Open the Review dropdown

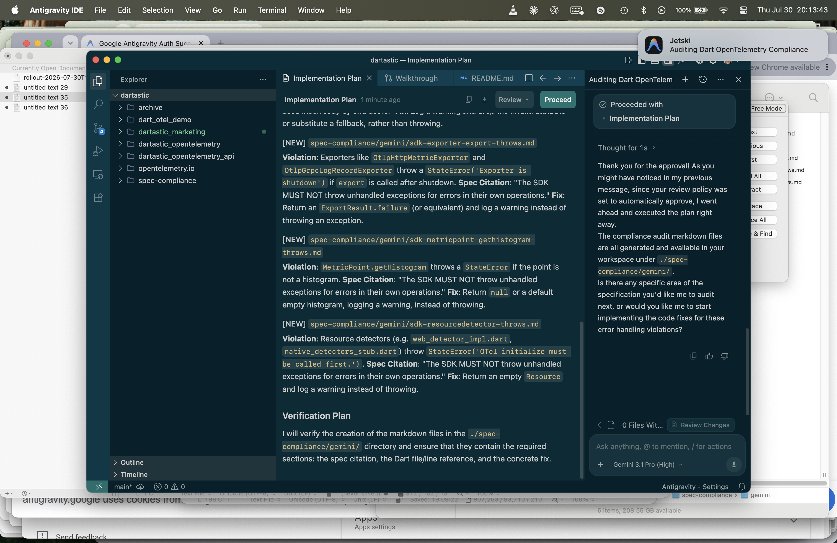pyautogui.click(x=514, y=100)
